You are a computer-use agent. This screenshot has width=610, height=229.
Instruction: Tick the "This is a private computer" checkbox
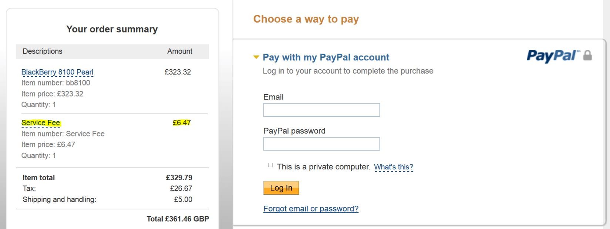click(270, 165)
